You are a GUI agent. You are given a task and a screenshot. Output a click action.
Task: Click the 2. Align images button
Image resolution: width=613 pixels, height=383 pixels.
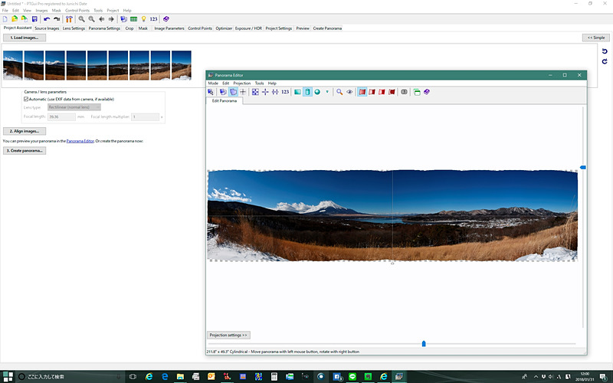(25, 131)
